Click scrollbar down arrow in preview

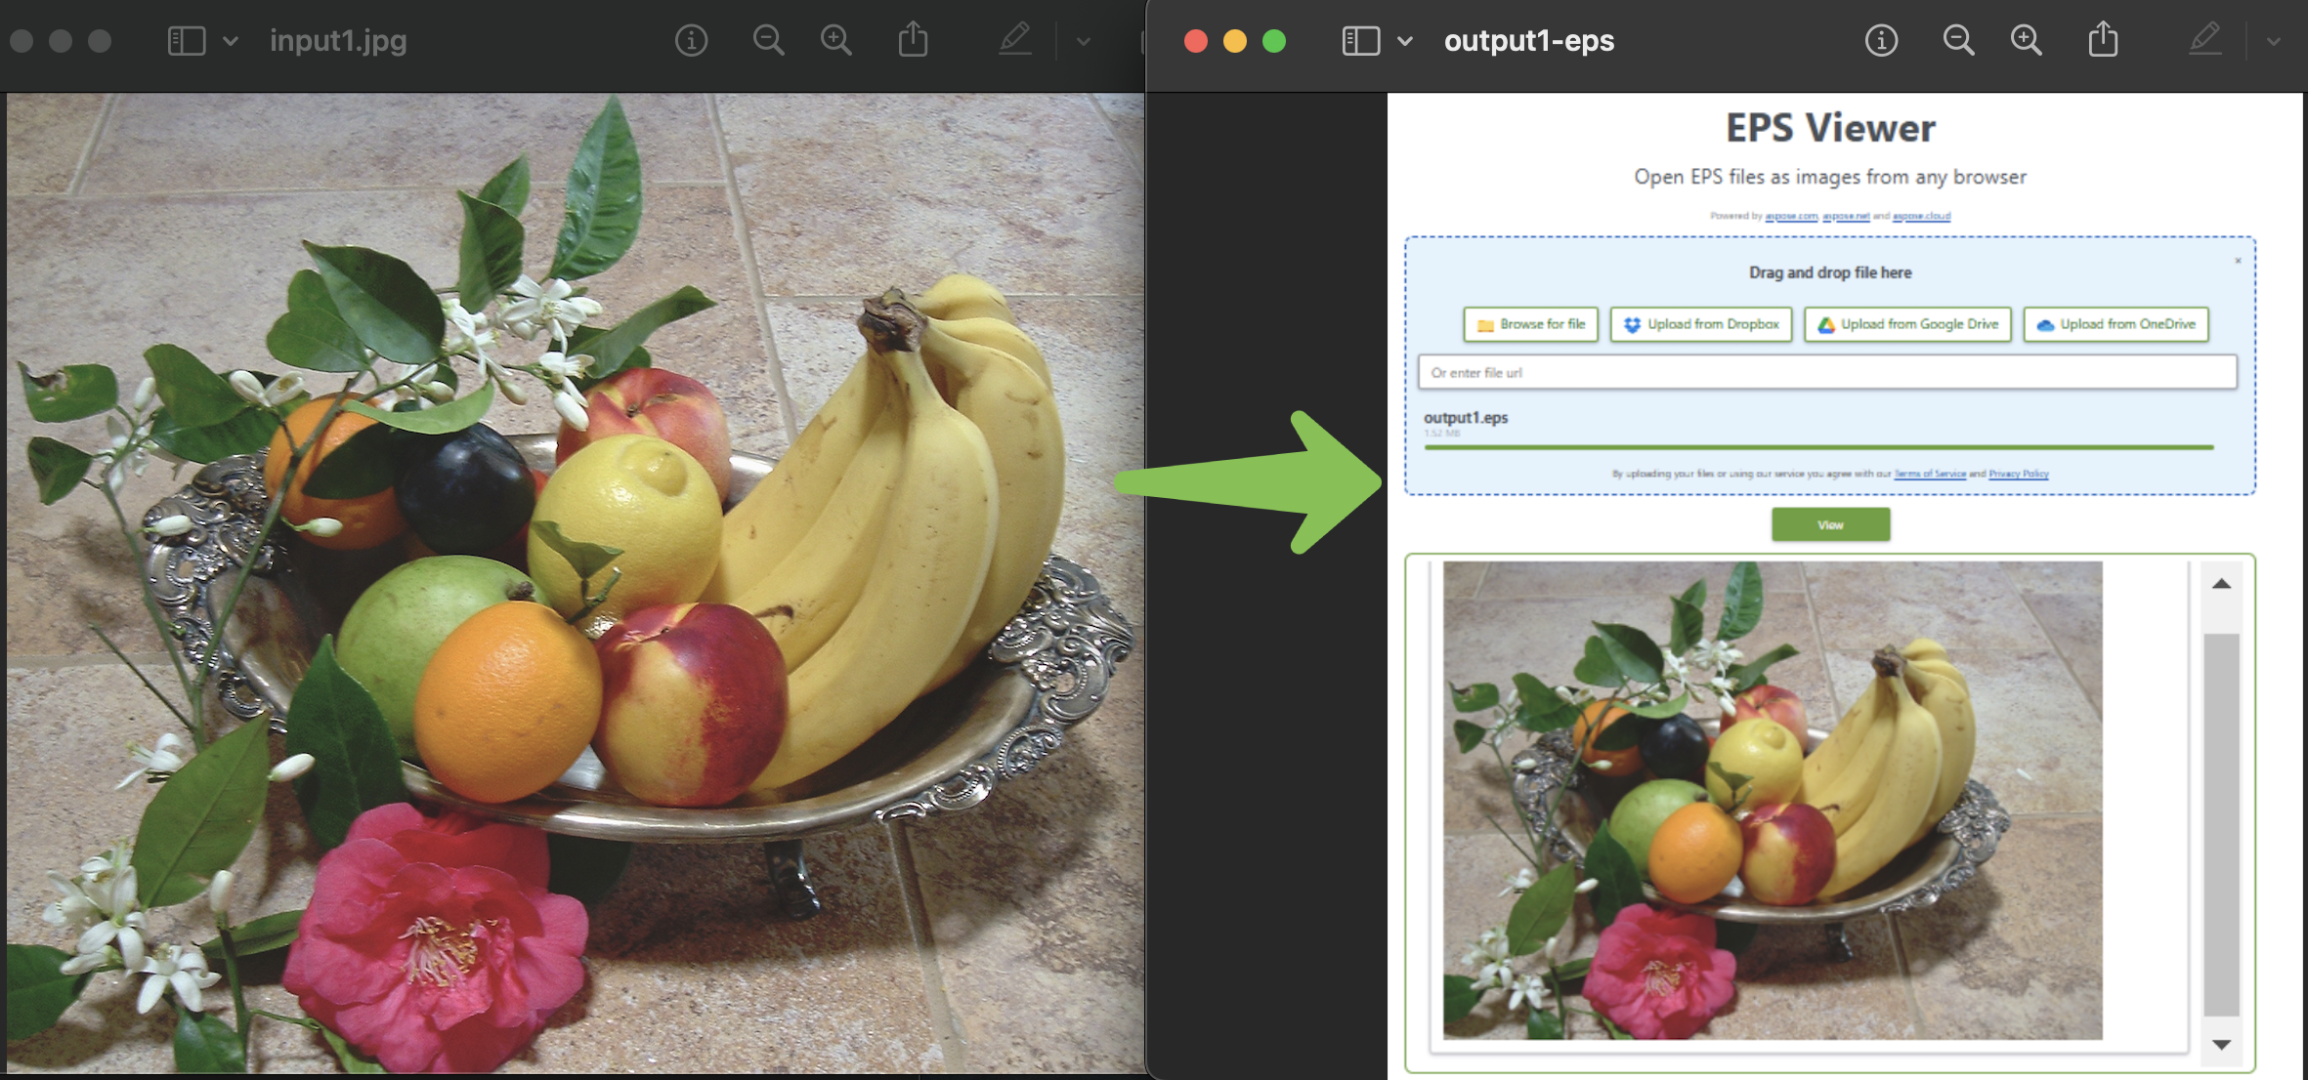coord(2221,1044)
